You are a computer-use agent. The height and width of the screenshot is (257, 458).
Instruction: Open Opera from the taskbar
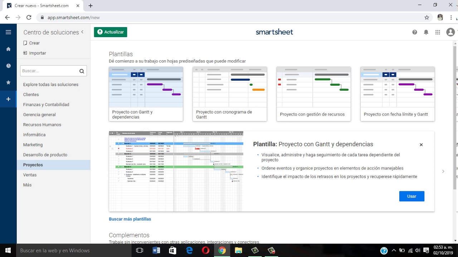click(206, 250)
